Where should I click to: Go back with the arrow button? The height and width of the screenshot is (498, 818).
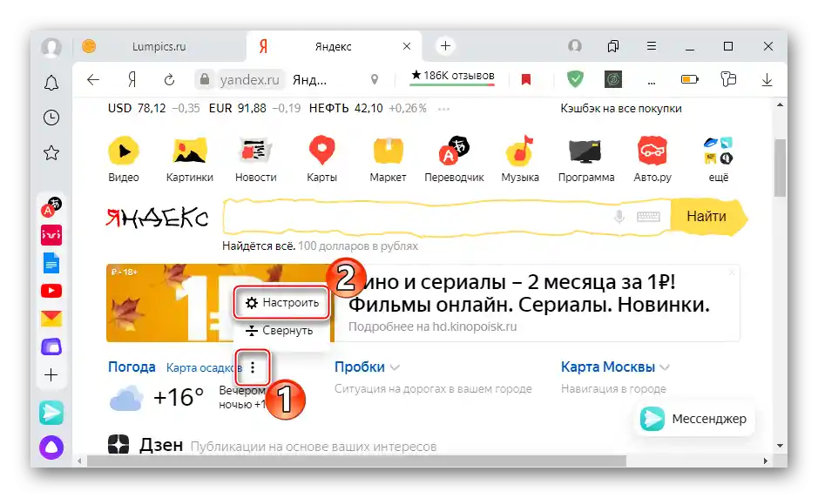[x=93, y=80]
